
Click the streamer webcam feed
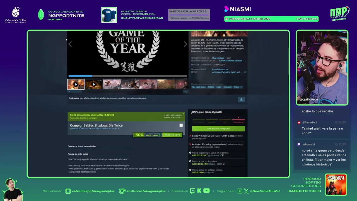coord(322,68)
